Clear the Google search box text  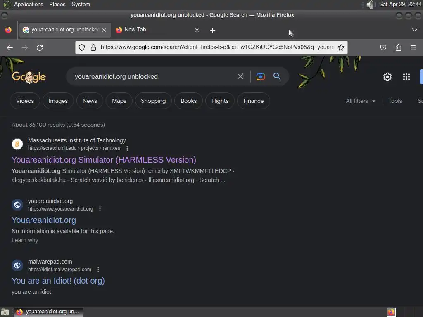click(240, 76)
